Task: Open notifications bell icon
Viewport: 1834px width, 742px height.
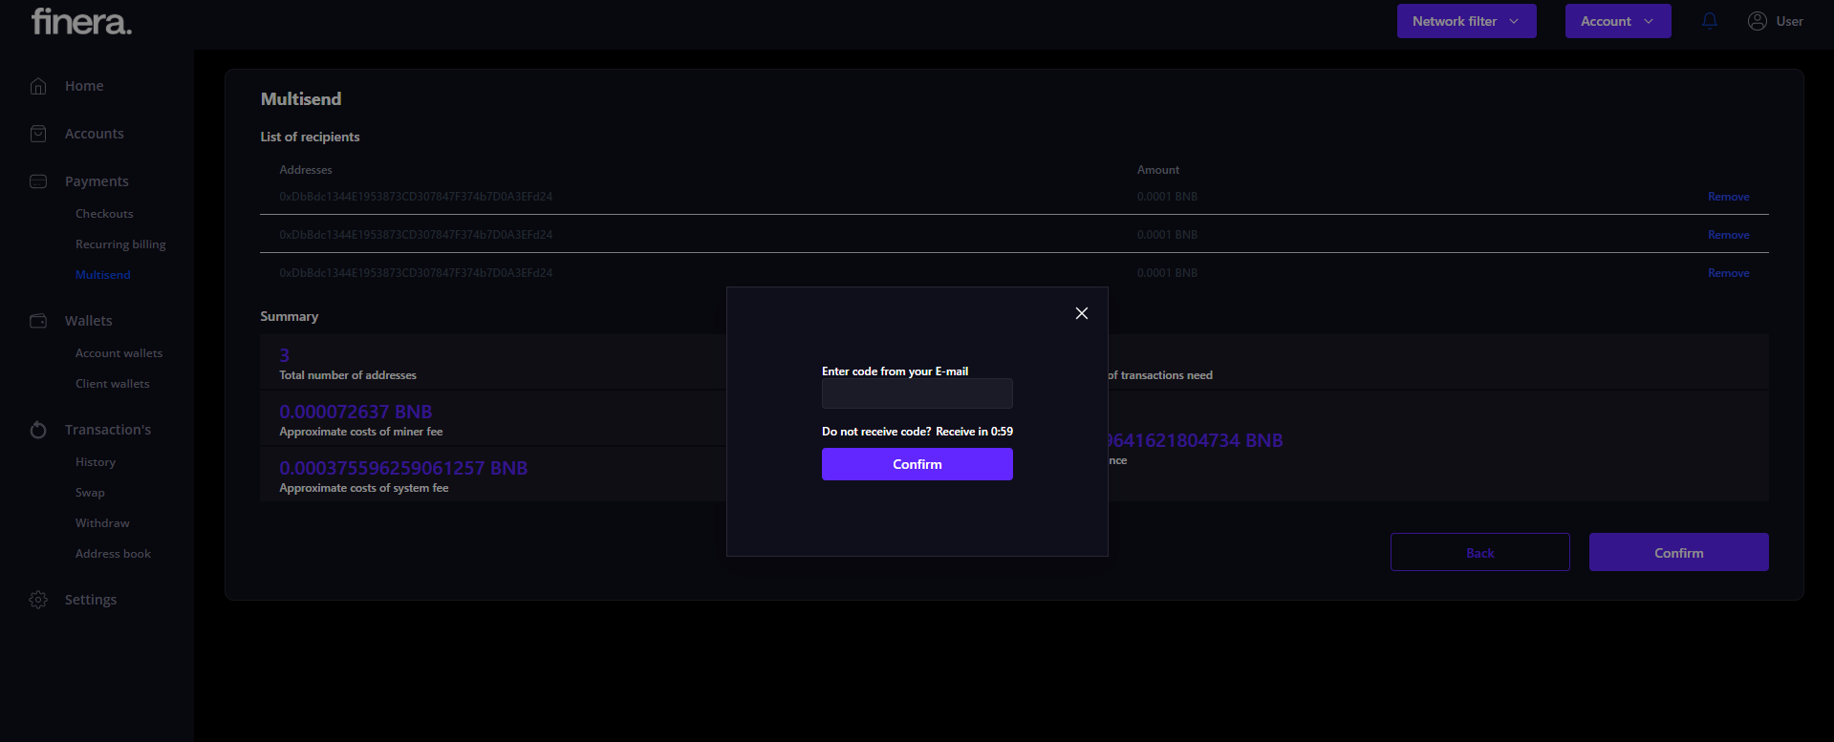Action: pyautogui.click(x=1710, y=21)
